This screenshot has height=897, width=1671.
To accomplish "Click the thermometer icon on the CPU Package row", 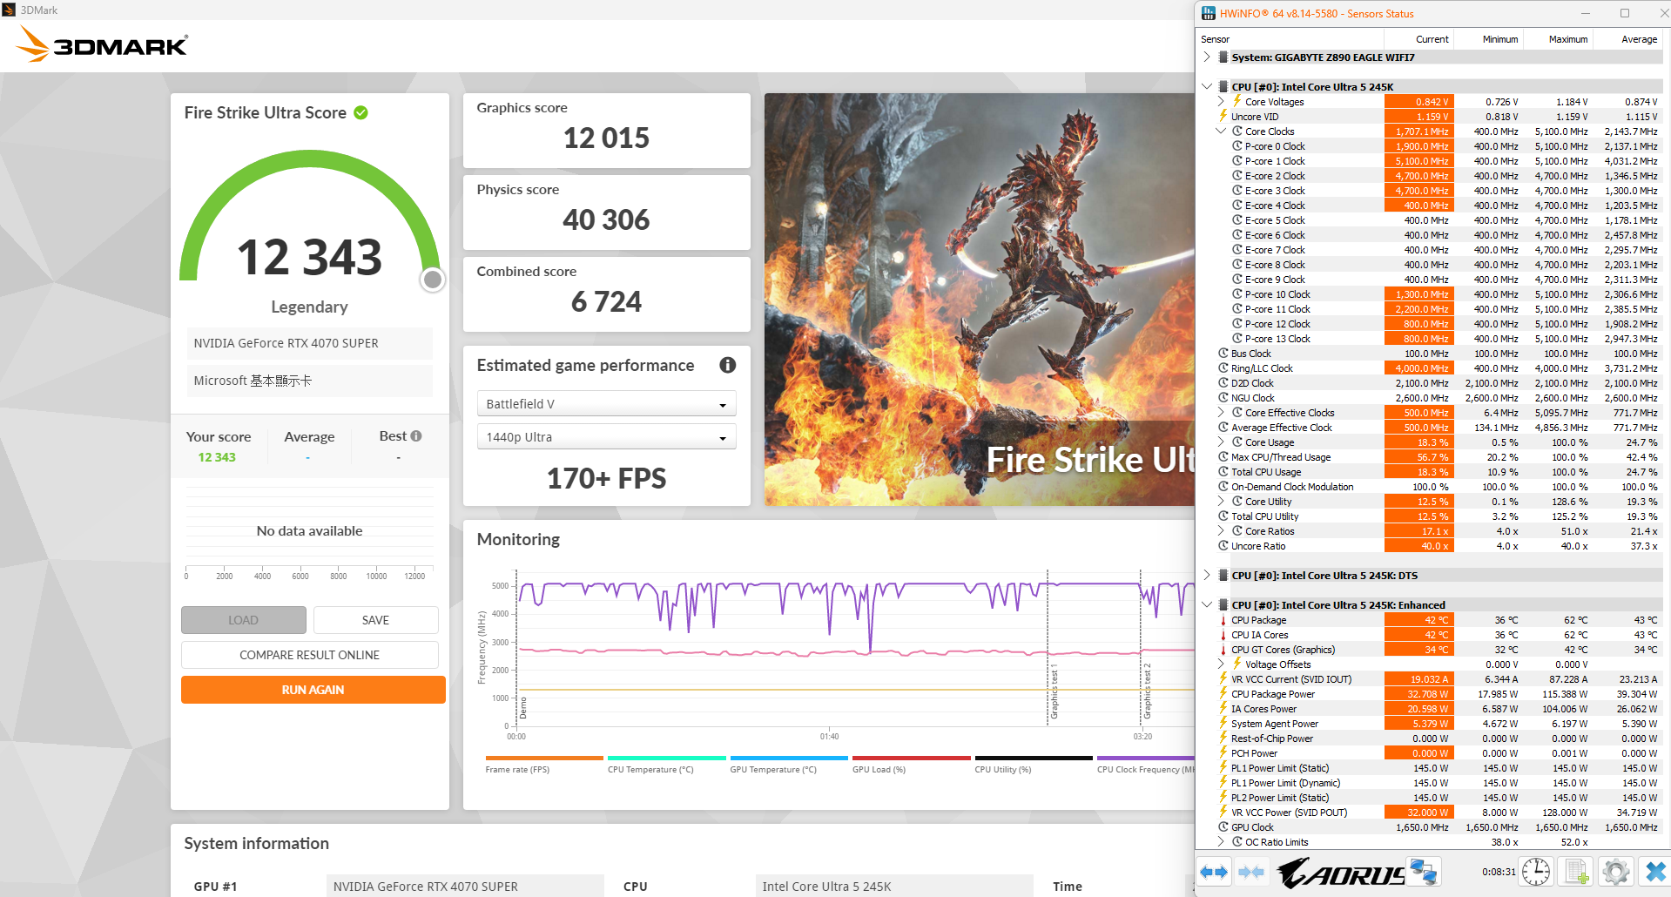I will (1223, 620).
